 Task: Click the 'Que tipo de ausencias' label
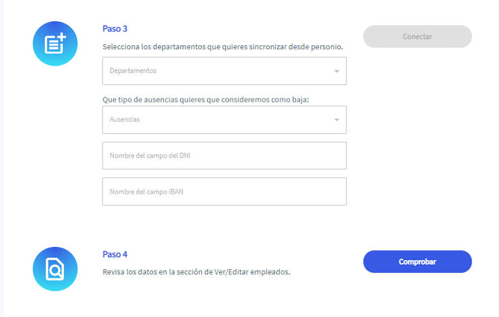tap(206, 100)
